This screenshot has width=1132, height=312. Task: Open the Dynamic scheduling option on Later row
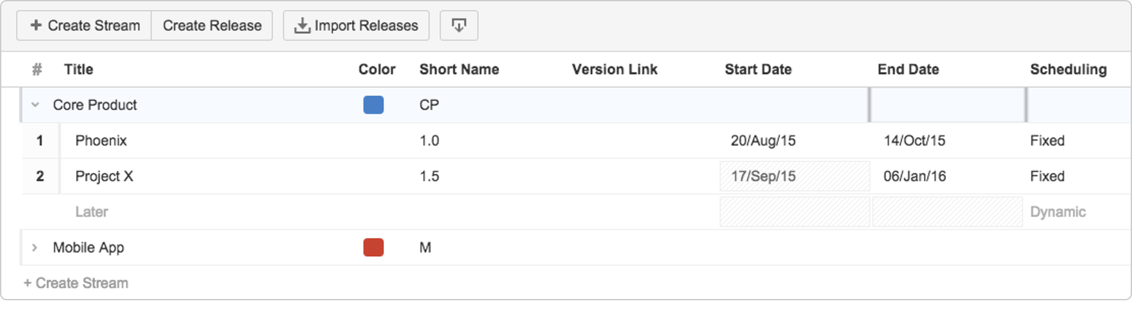click(1058, 212)
